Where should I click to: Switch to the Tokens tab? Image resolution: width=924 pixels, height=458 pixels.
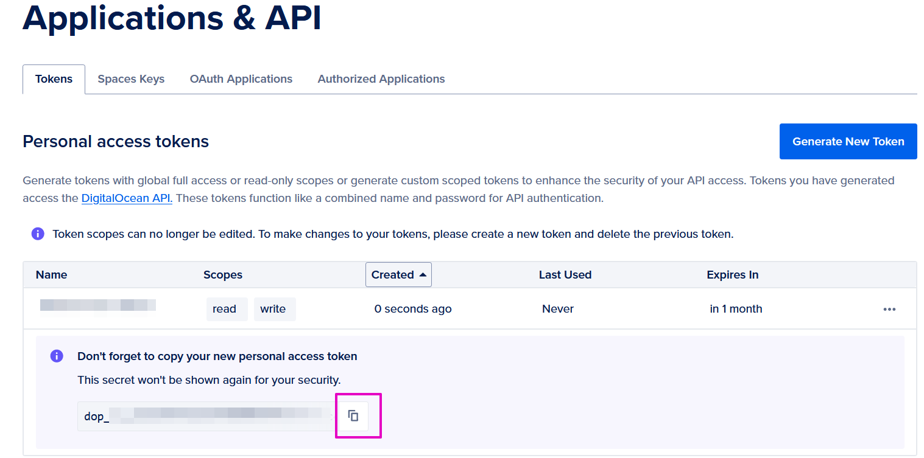pyautogui.click(x=54, y=79)
